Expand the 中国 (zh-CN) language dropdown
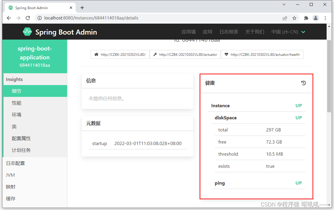334x210 pixels. [x=288, y=32]
